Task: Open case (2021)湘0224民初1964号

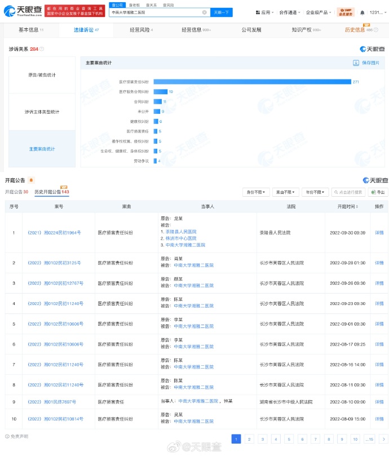Action: [54, 233]
